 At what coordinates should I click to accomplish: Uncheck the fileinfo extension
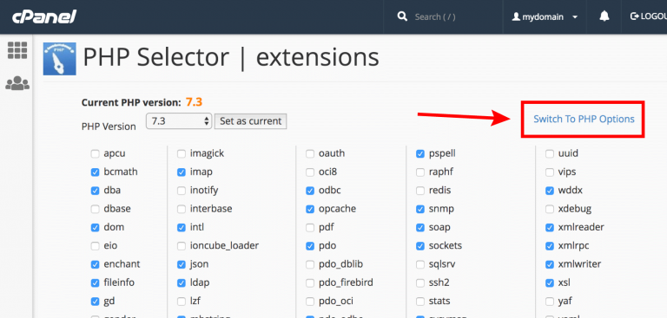[96, 282]
